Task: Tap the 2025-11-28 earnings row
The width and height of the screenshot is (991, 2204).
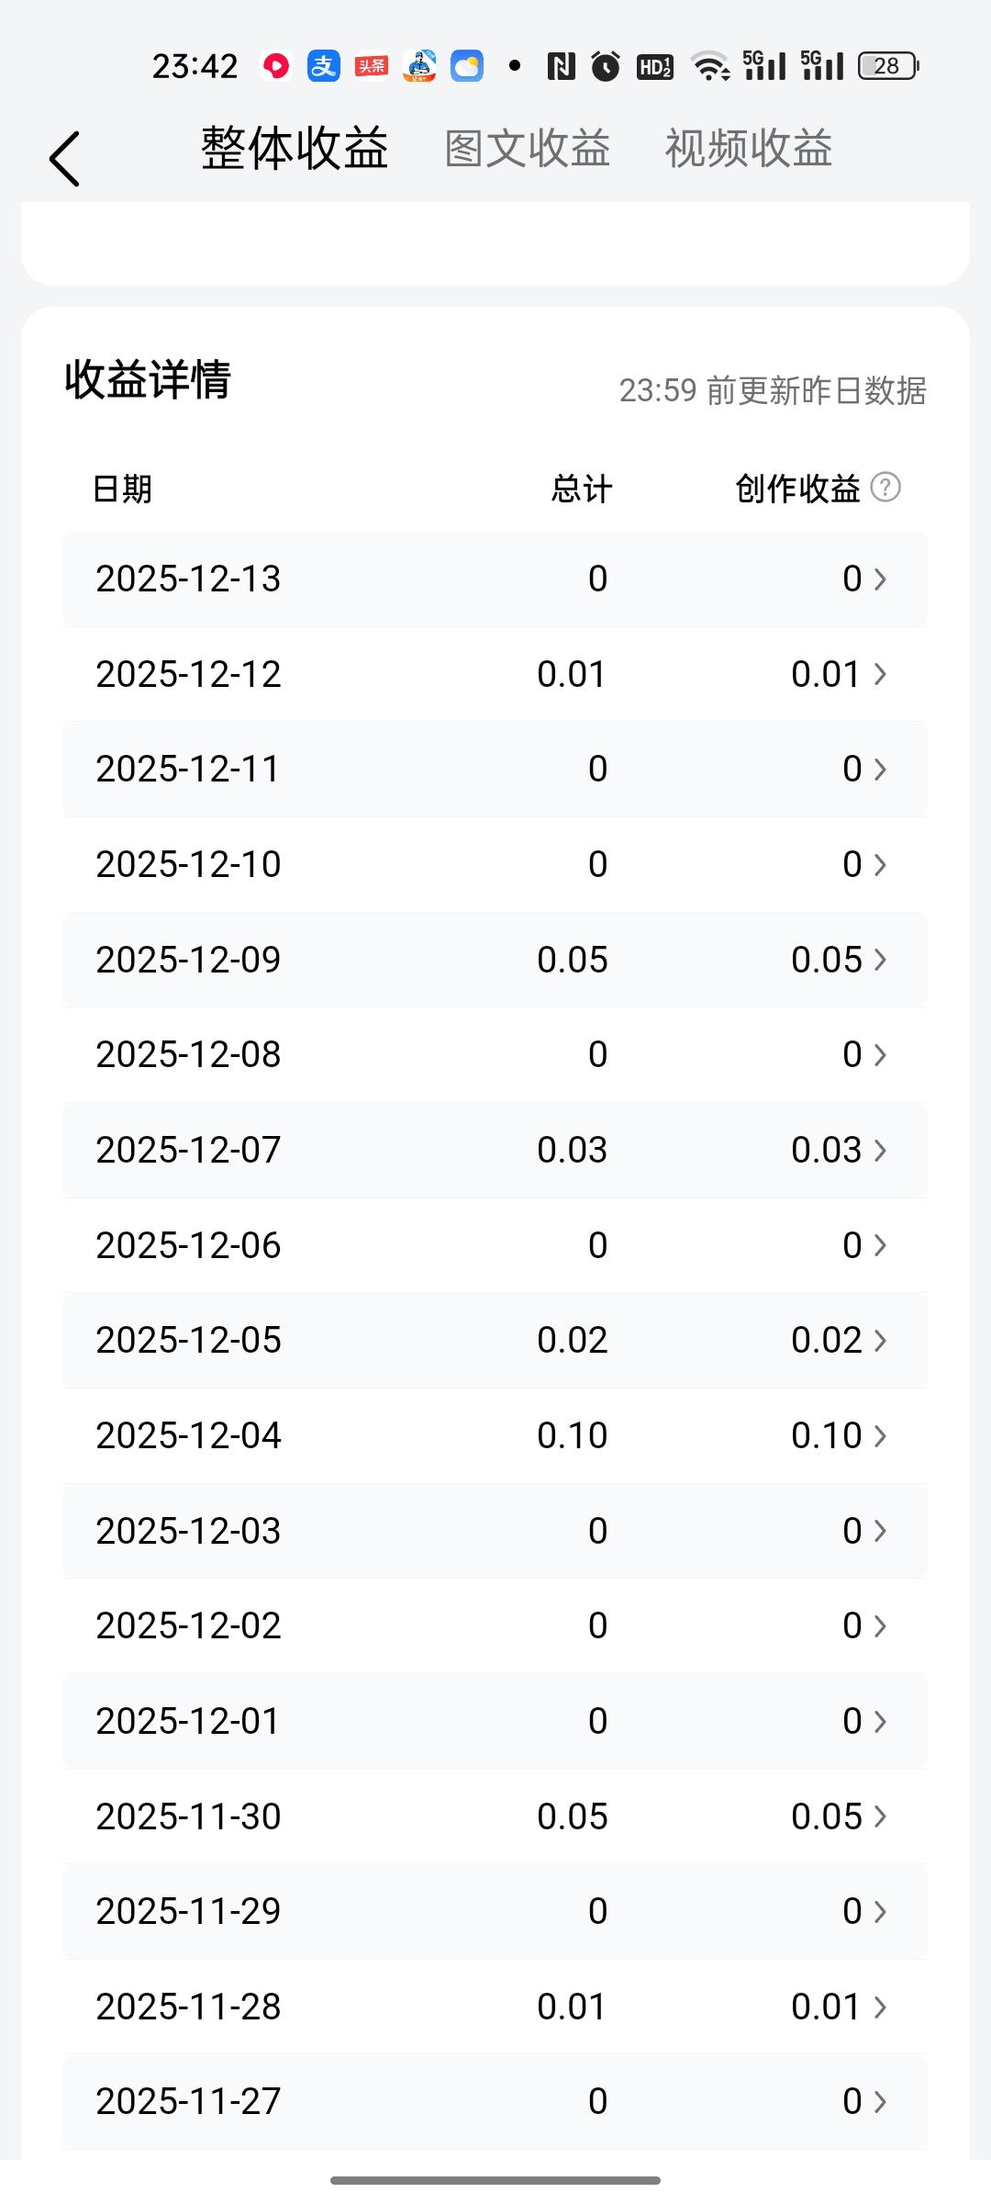Action: pos(495,2007)
